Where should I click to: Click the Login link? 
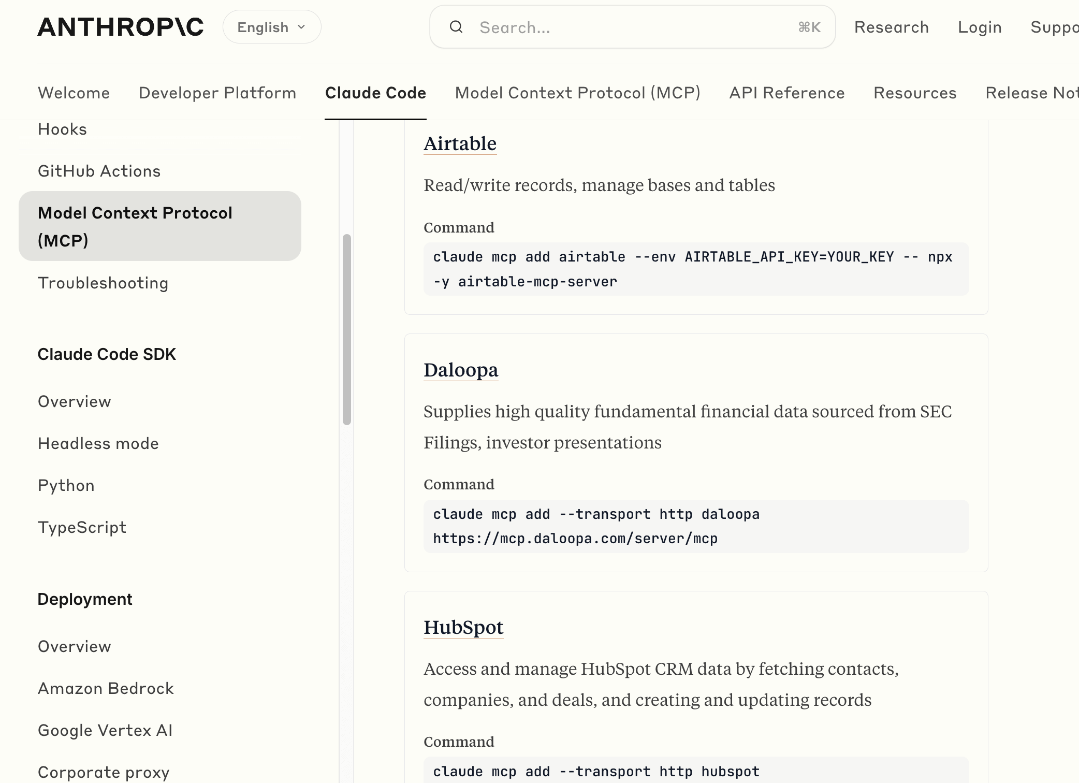[980, 27]
